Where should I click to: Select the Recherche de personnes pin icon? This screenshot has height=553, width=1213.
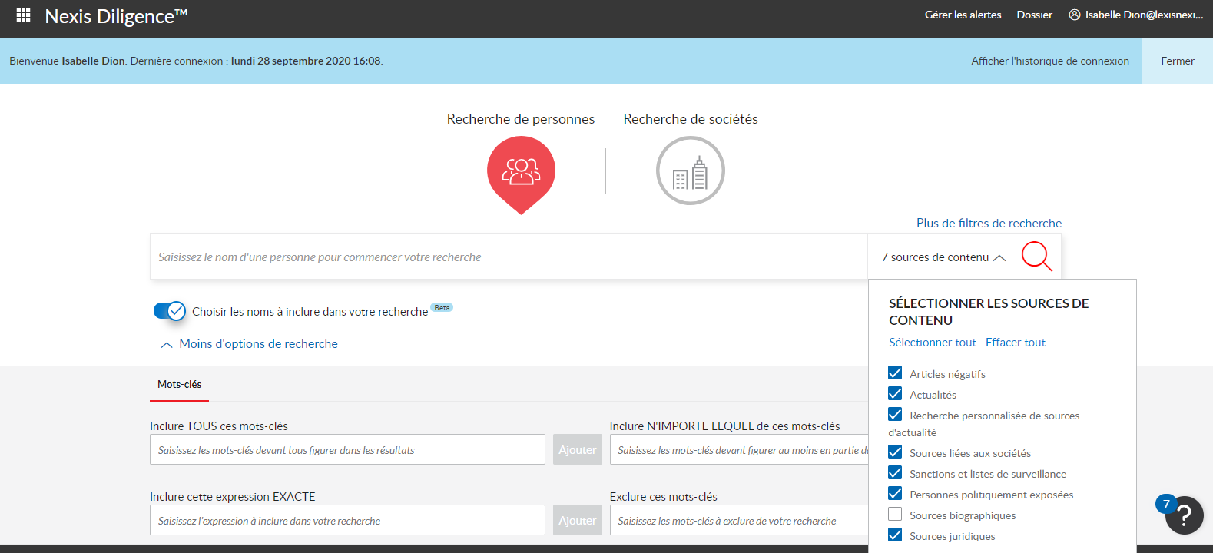coord(521,174)
